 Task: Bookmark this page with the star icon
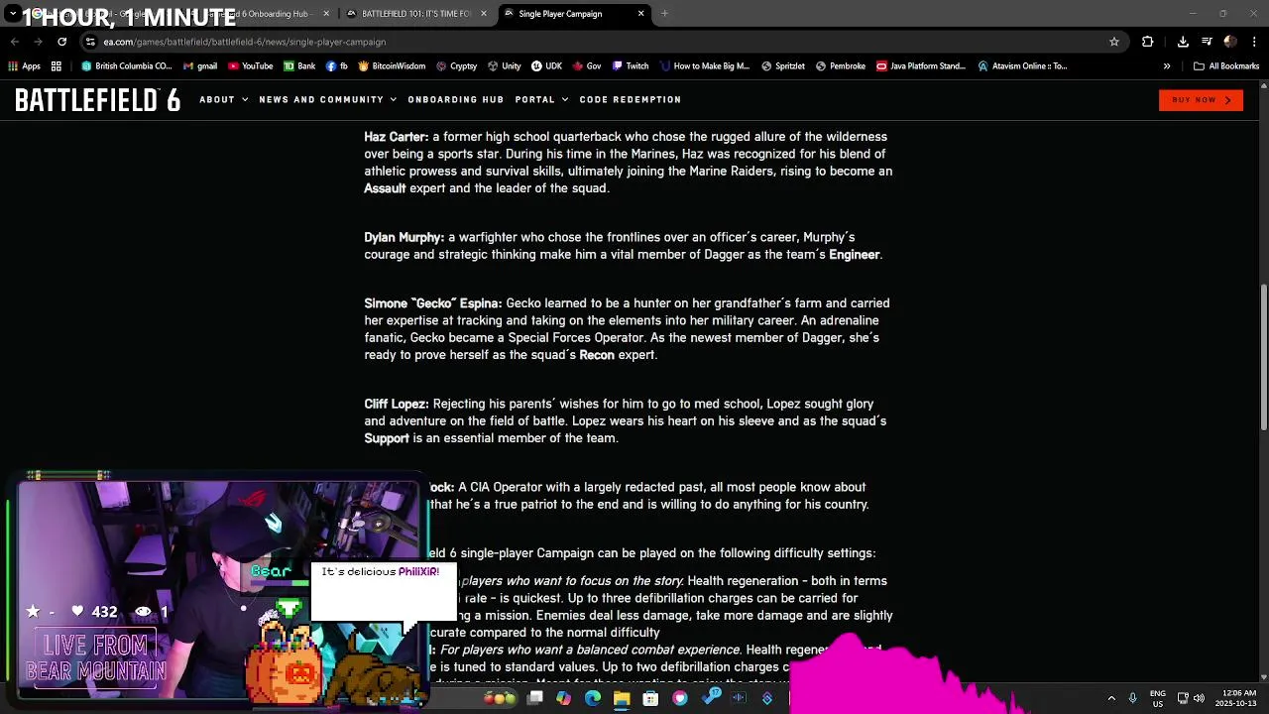tap(1114, 42)
